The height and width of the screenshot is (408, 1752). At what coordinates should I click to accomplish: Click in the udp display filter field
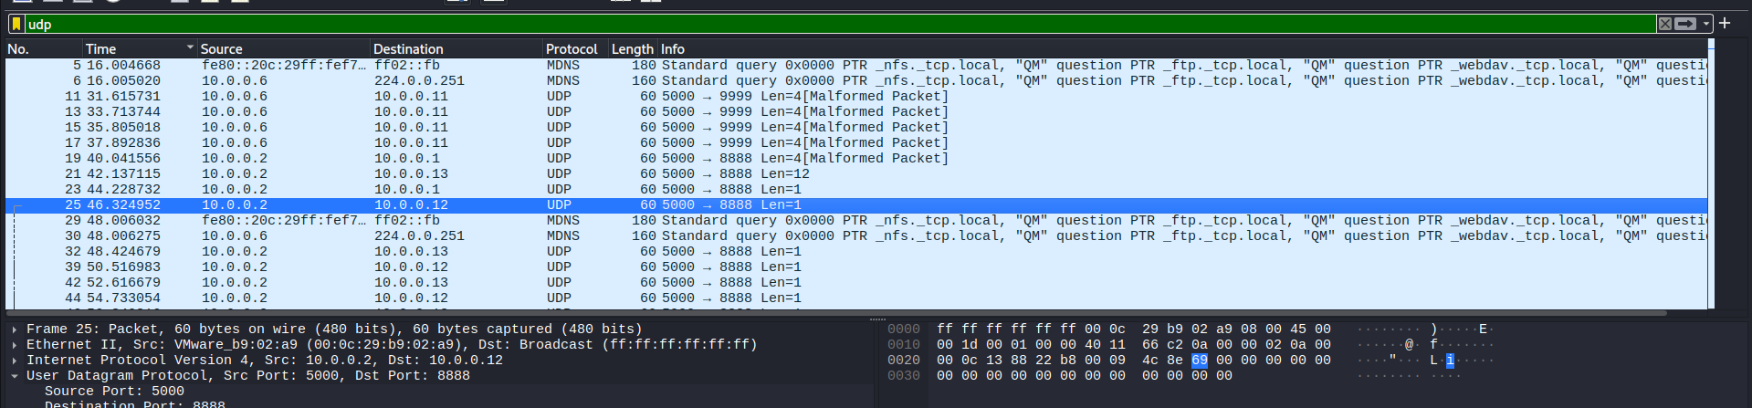pyautogui.click(x=822, y=24)
